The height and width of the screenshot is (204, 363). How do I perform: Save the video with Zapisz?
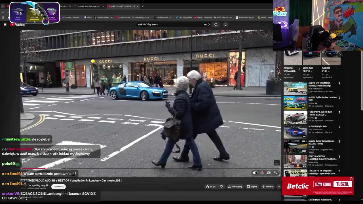[252, 187]
